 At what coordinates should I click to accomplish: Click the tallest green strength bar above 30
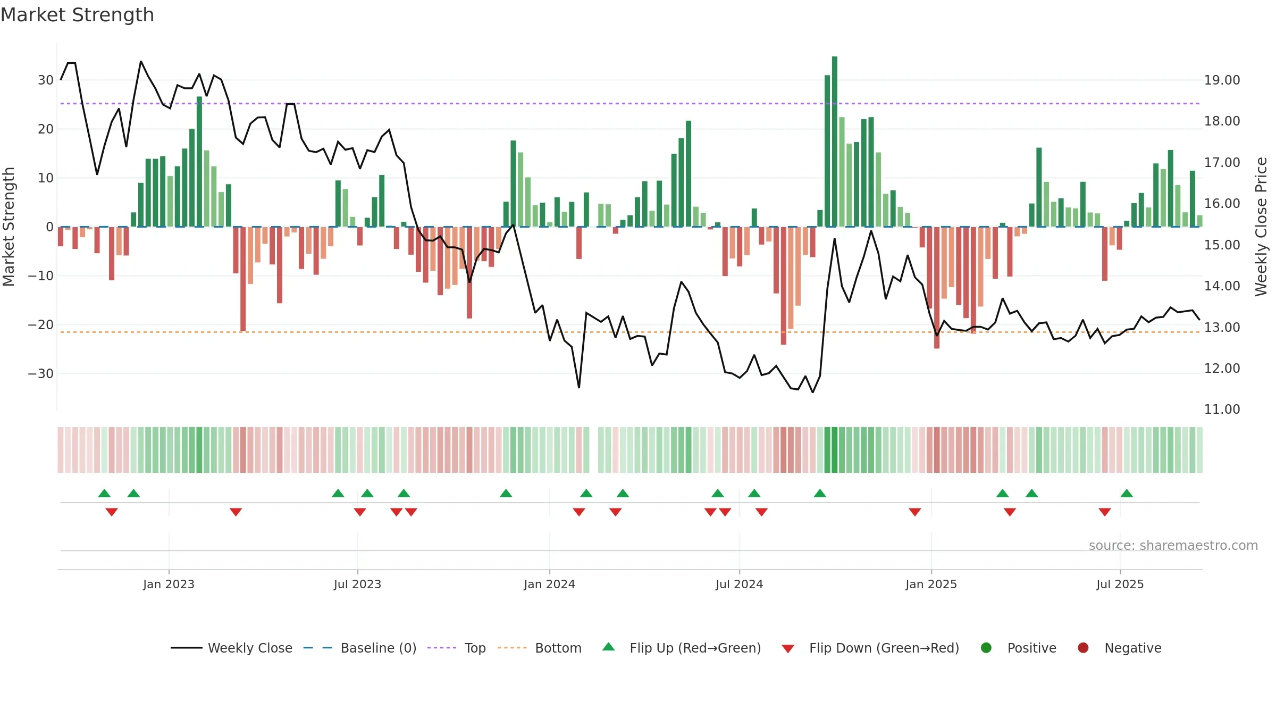[x=835, y=141]
